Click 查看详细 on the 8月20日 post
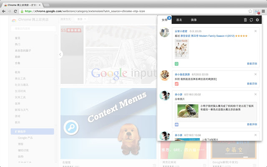The image size is (267, 167). pyautogui.click(x=252, y=83)
